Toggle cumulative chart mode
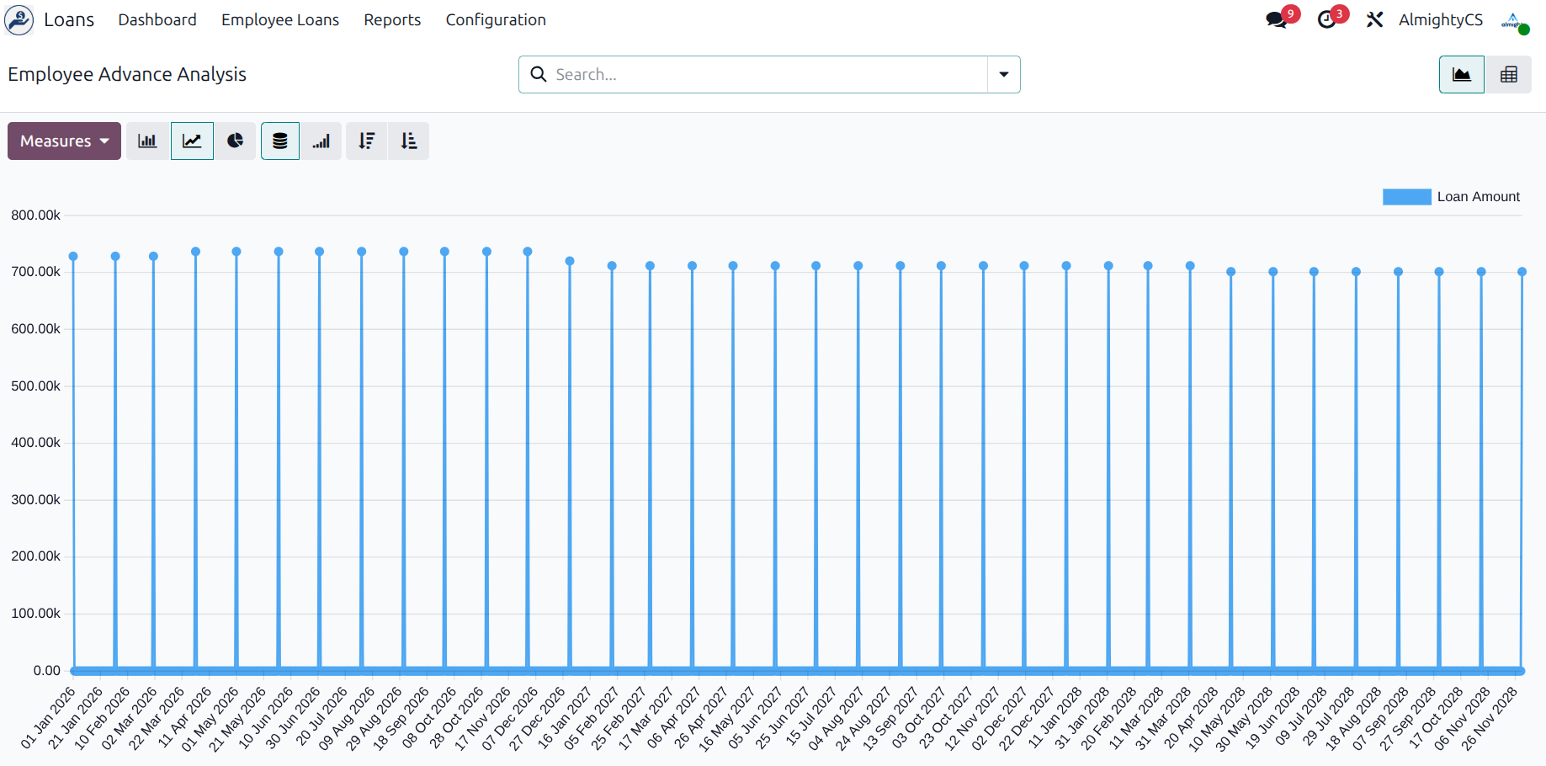Image resolution: width=1546 pixels, height=766 pixels. [x=321, y=141]
